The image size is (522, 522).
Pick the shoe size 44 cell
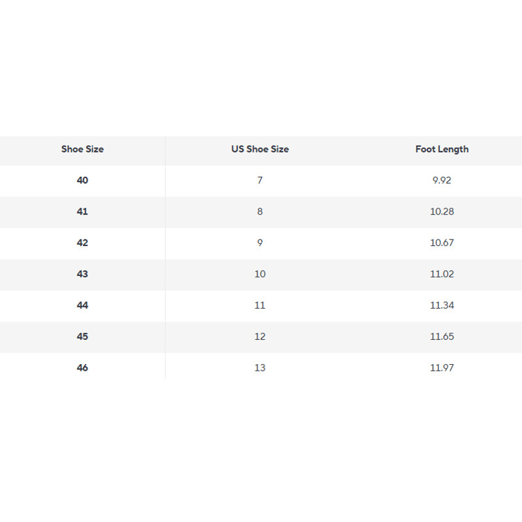point(82,305)
